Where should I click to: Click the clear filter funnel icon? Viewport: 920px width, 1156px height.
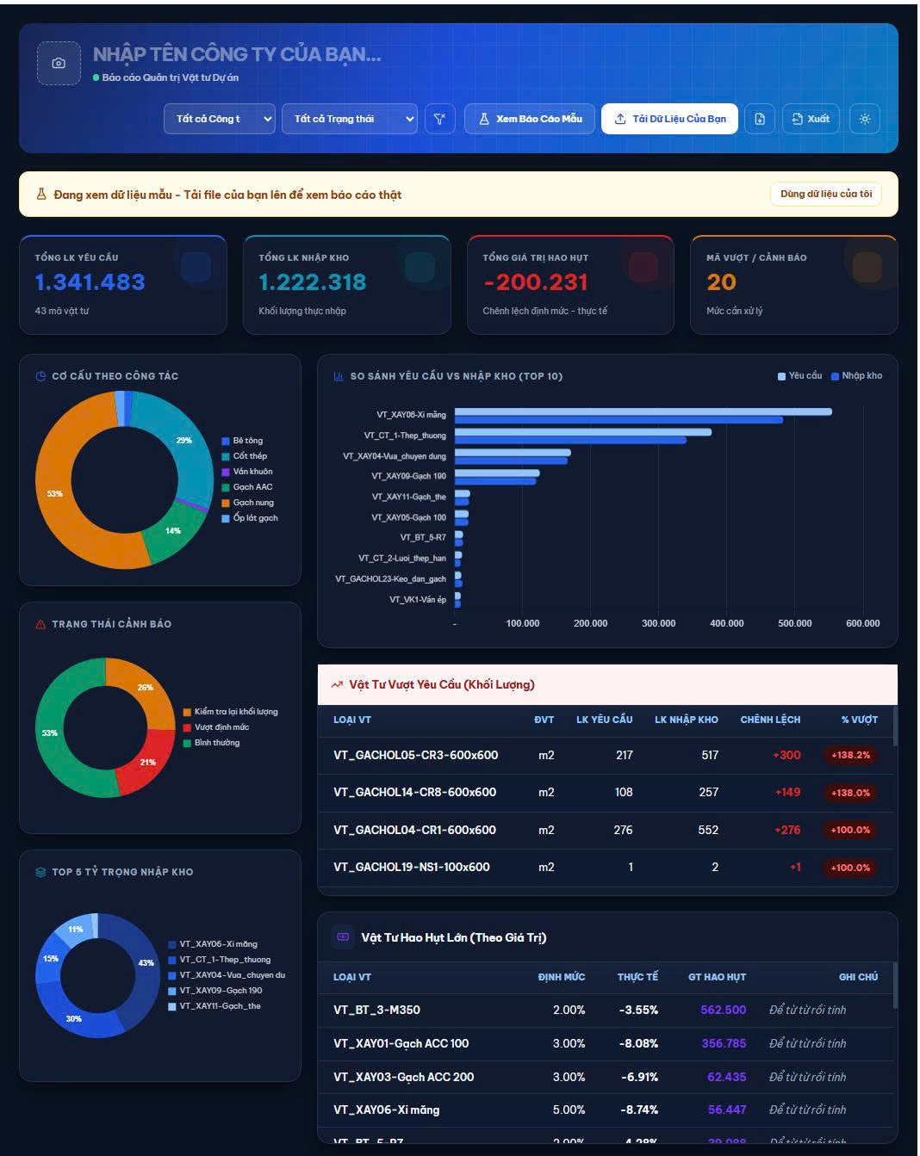coord(439,119)
